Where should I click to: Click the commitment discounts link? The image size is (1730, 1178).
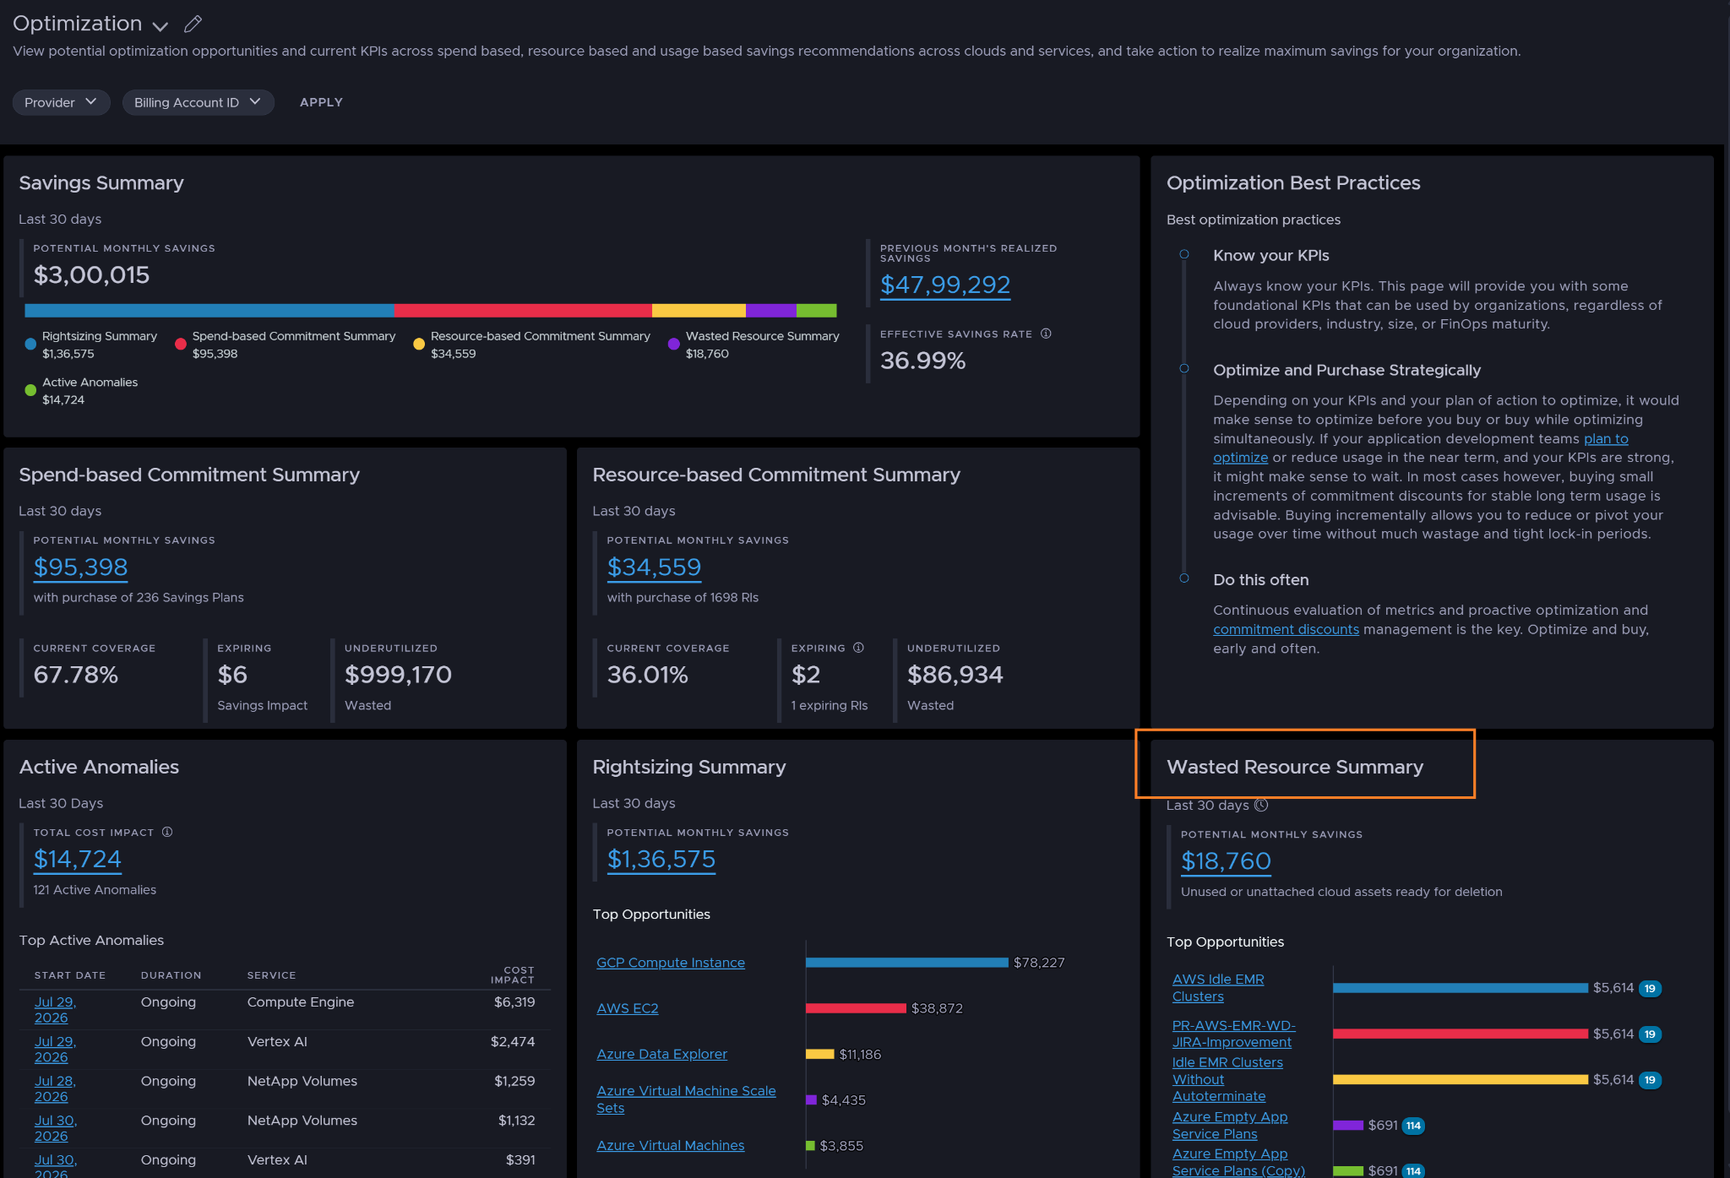1286,629
